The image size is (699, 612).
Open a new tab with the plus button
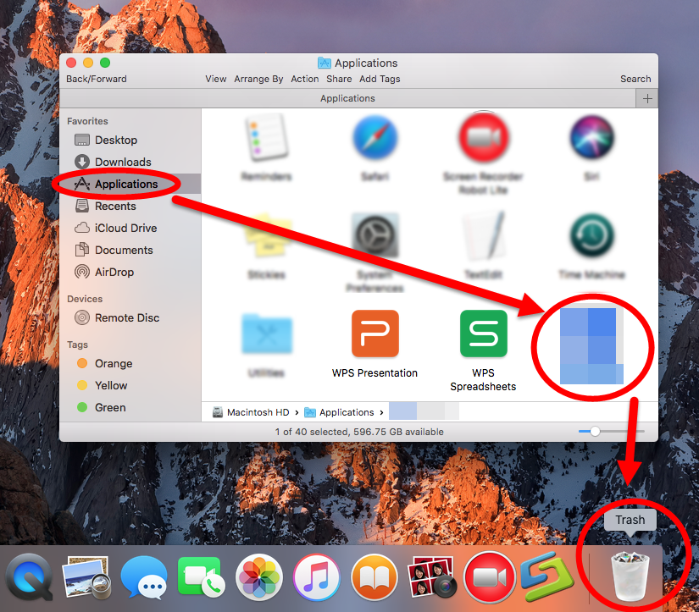coord(646,98)
